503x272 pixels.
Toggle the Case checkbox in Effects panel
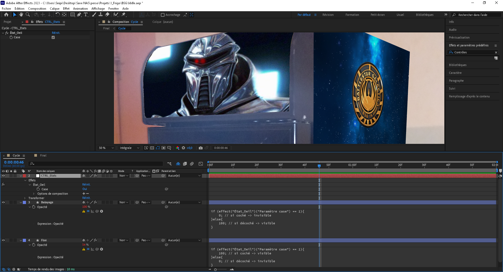53,37
